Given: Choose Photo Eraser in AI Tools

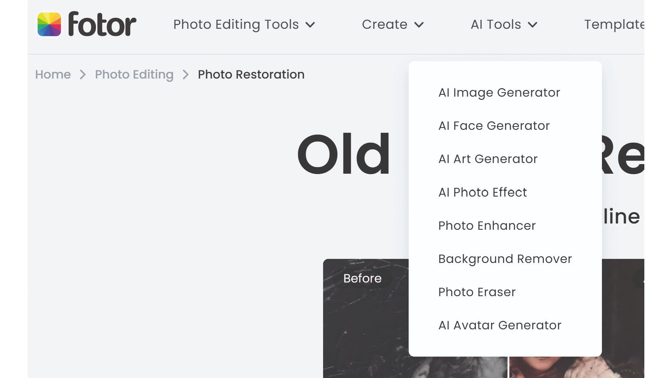Looking at the screenshot, I should click(x=477, y=292).
